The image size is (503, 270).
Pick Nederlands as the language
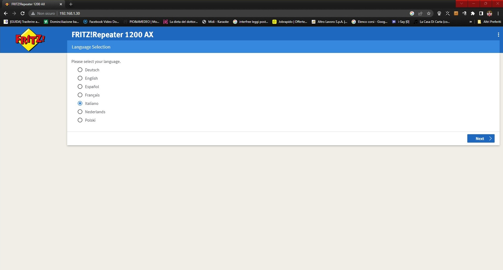80,112
